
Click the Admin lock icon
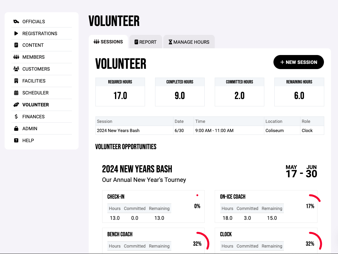tap(16, 129)
